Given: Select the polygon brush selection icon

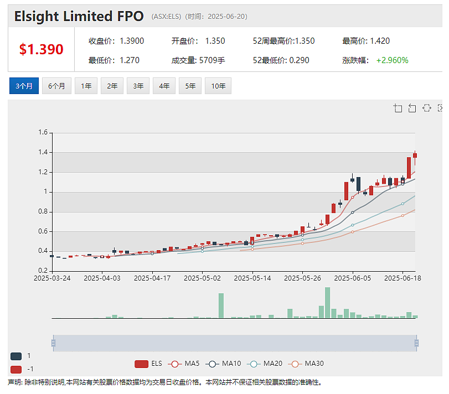Looking at the screenshot, I should [x=427, y=108].
